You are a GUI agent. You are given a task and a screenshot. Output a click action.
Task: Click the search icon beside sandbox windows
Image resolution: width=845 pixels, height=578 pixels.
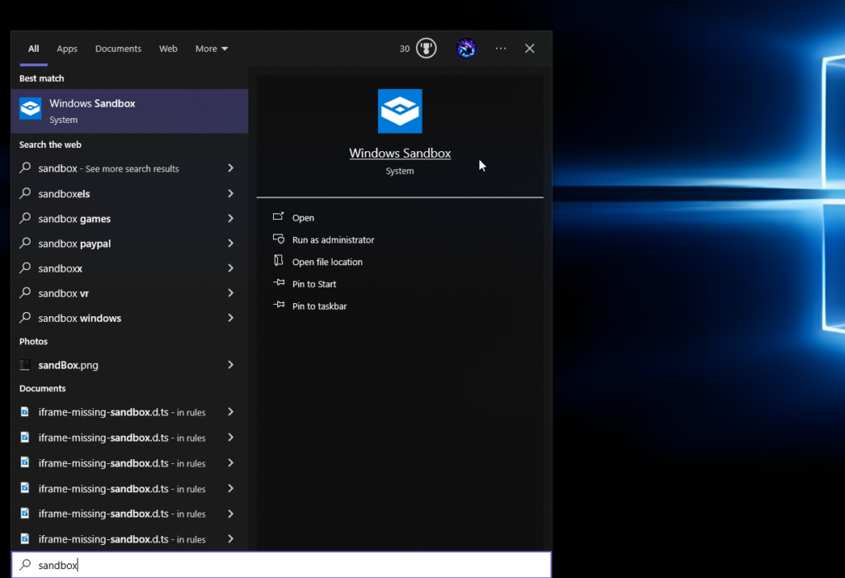click(x=26, y=318)
